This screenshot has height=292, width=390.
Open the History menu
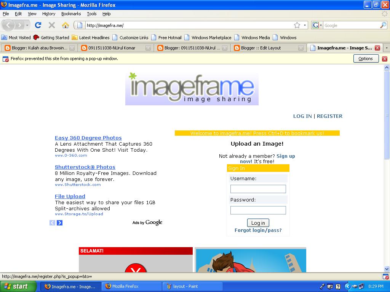pos(49,14)
